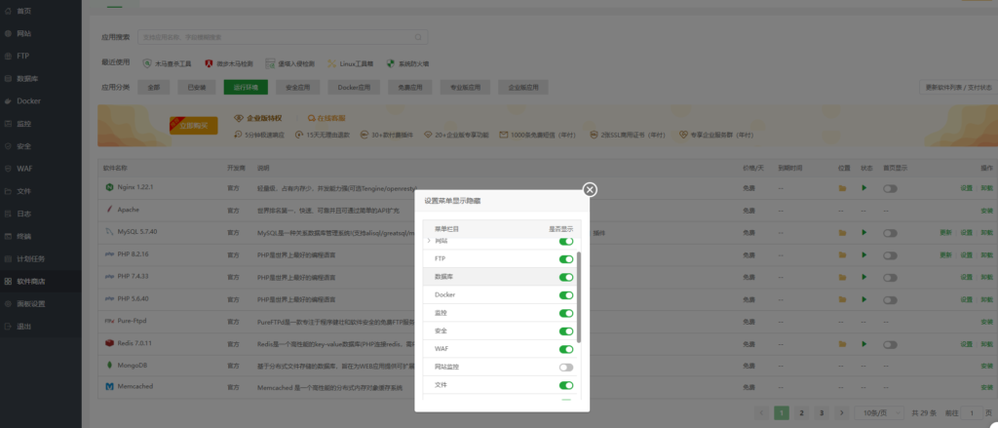Open recently used 木马查杀工具
Image resolution: width=998 pixels, height=428 pixels.
[168, 63]
